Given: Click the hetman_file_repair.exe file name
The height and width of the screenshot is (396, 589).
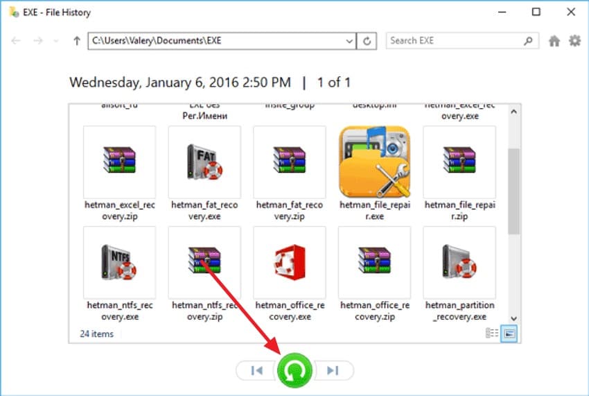Looking at the screenshot, I should [x=374, y=211].
